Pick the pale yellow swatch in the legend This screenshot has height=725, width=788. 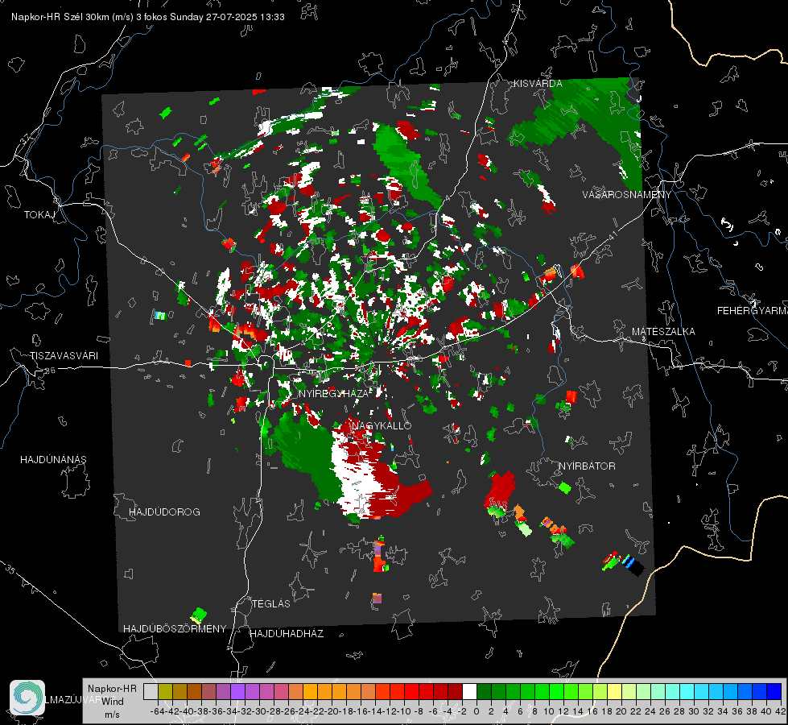tap(615, 691)
